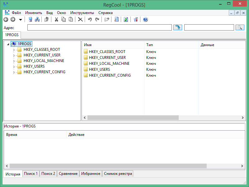Switch to the Снимок реестра tab
This screenshot has width=249, height=187.
pos(118,174)
